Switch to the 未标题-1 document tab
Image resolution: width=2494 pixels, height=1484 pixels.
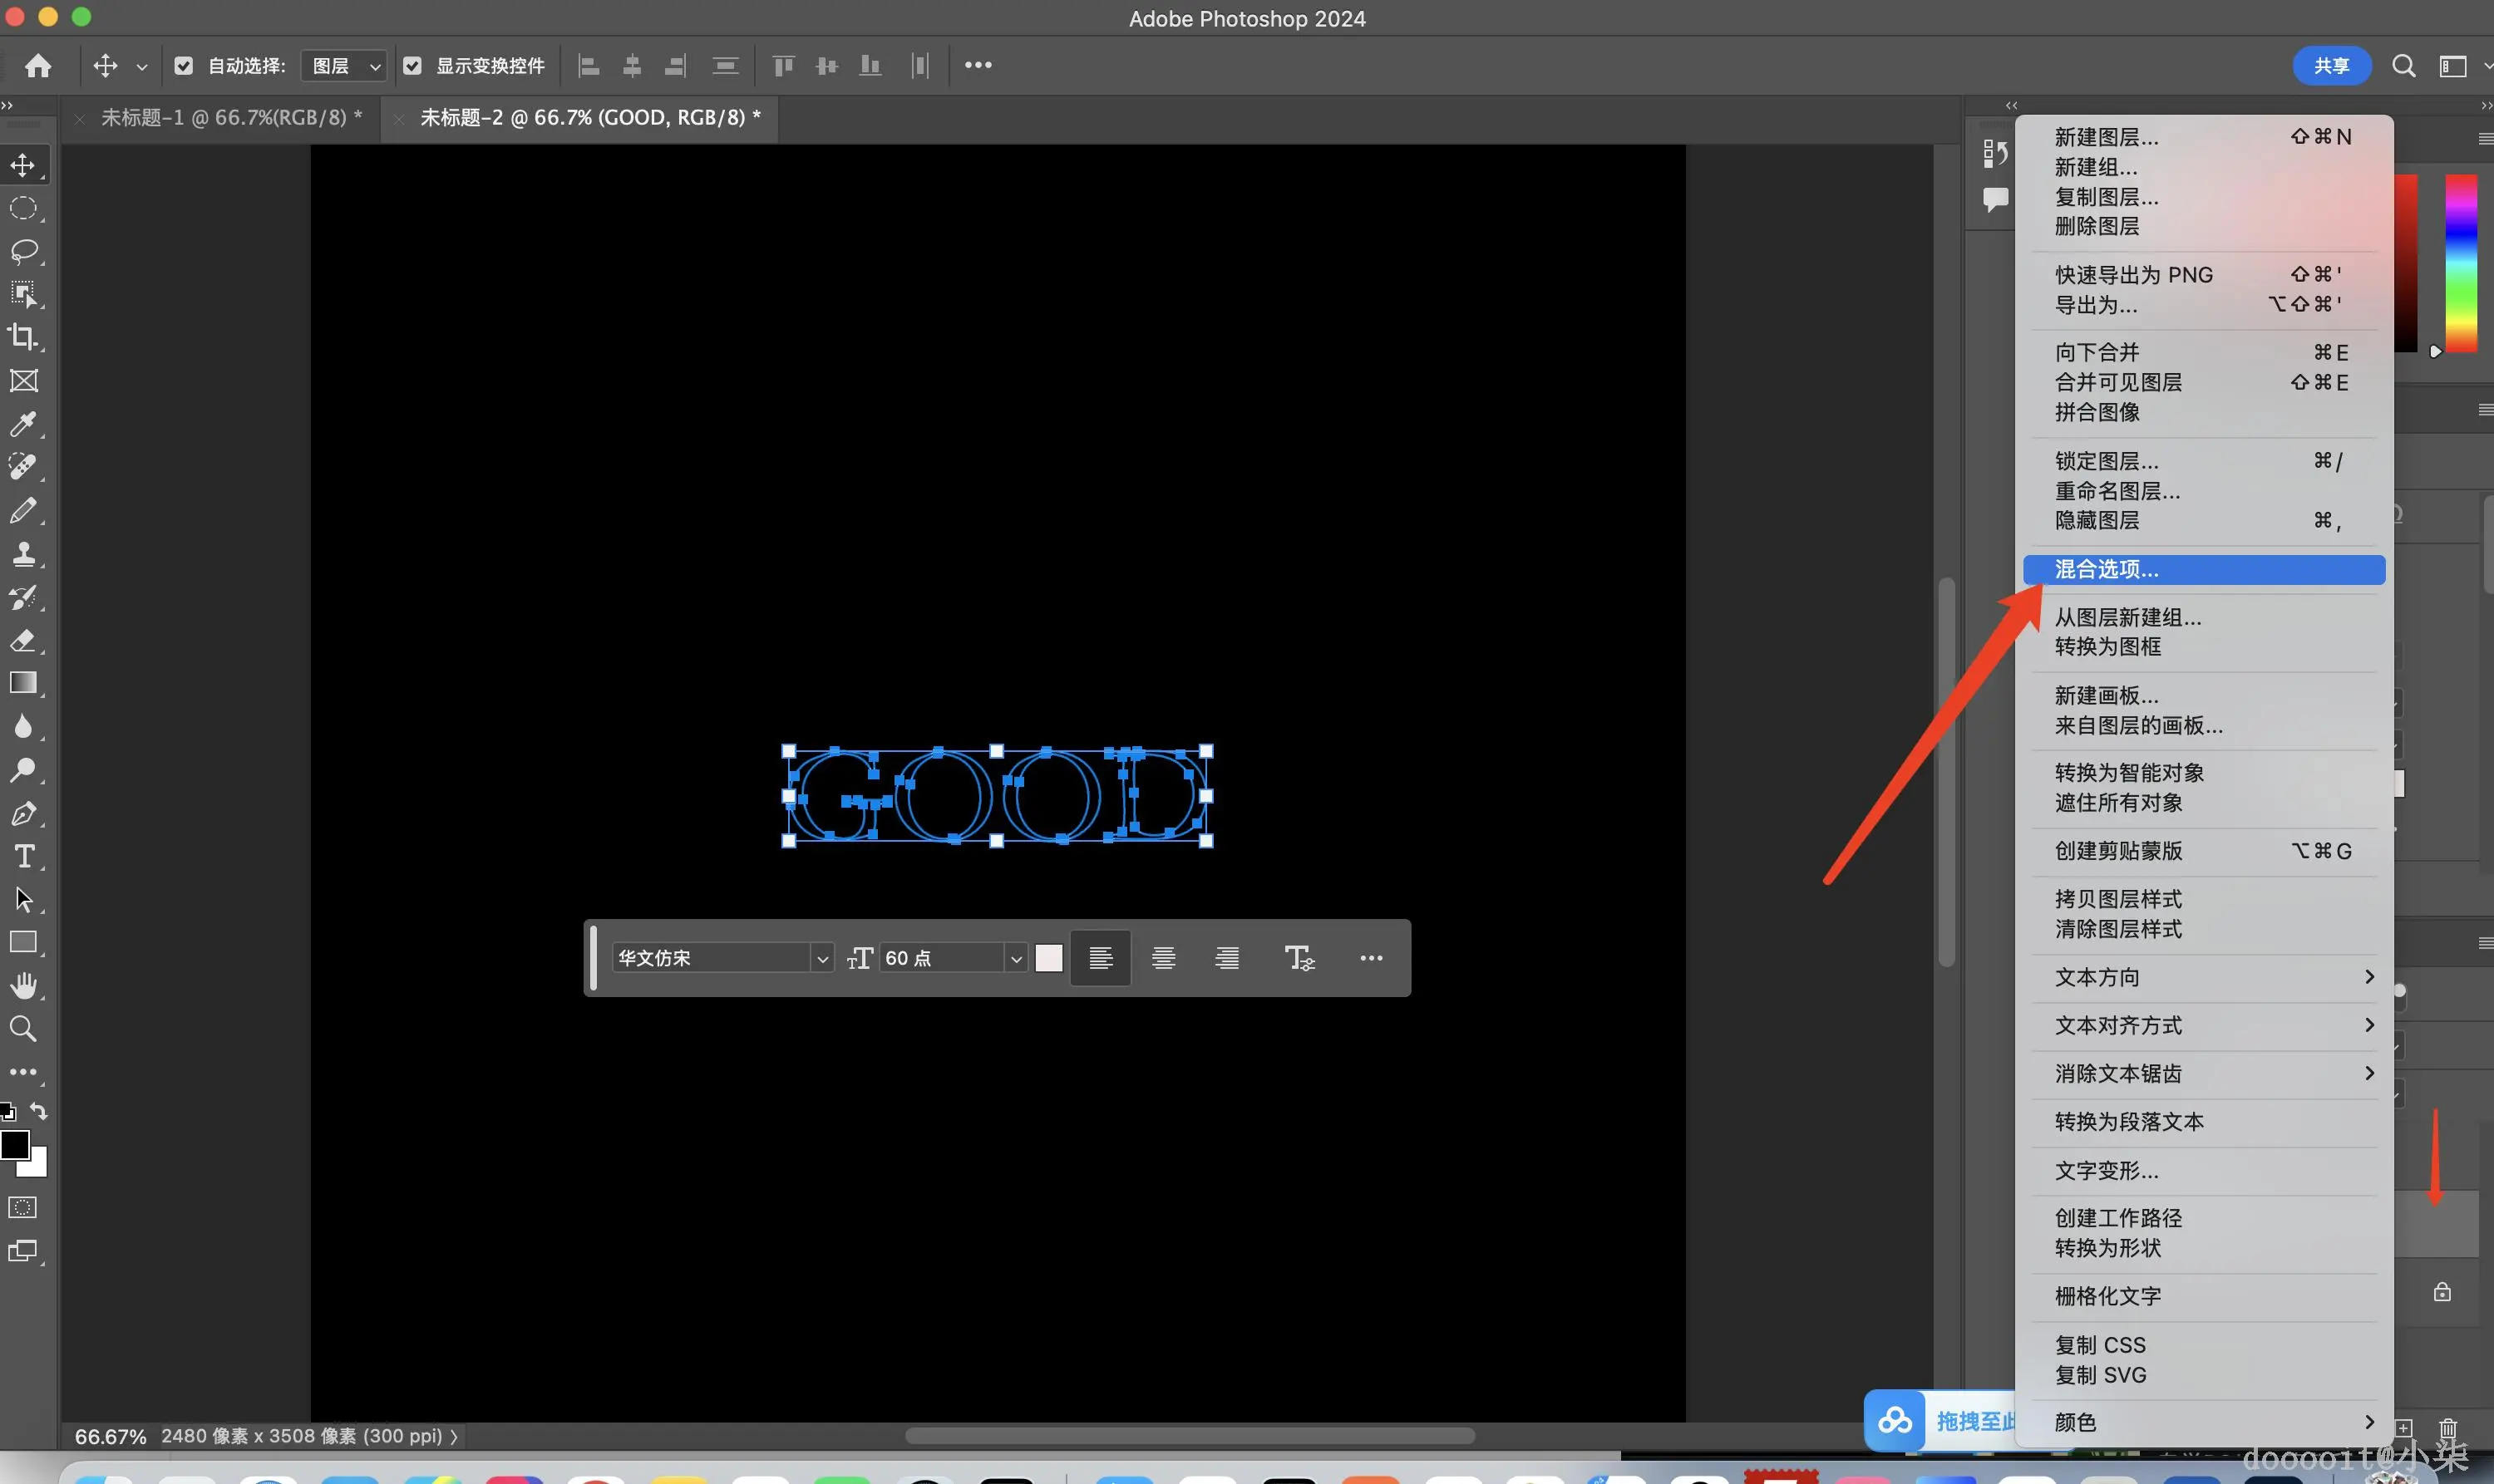click(230, 118)
